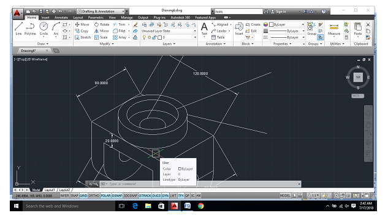Viewport: 388px width, 221px height.
Task: Click the Paste tool
Action: click(x=358, y=29)
